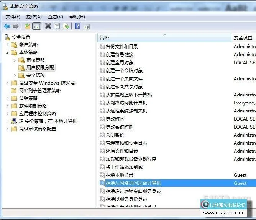256x220 pixels.
Task: Select 网络列表管理器策略 in the tree
Action: [x=40, y=91]
